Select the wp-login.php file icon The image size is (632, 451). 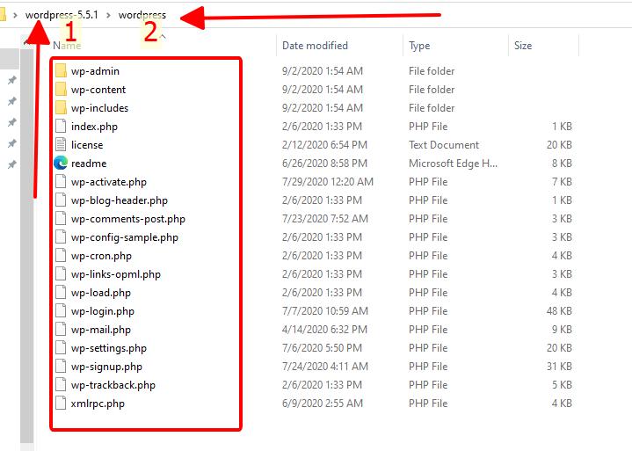click(x=61, y=310)
